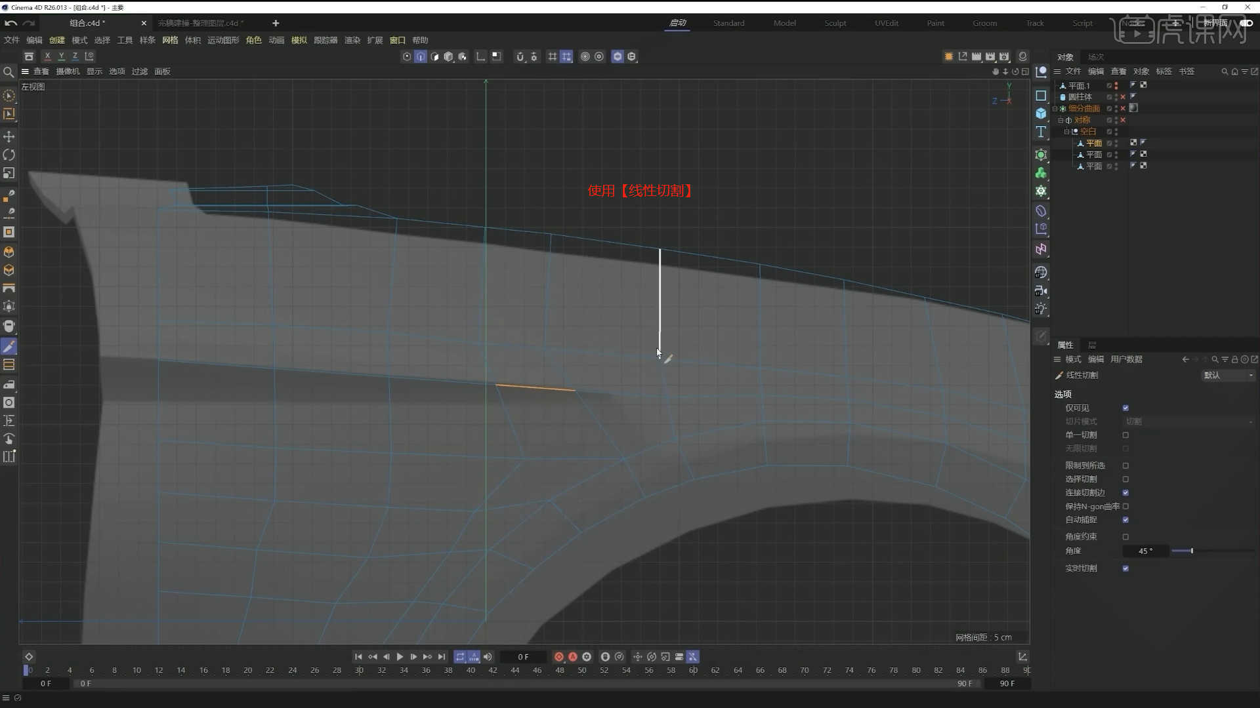Screen dimensions: 1260x708
Task: Click the lock icon in Attributes panel
Action: 1234,359
